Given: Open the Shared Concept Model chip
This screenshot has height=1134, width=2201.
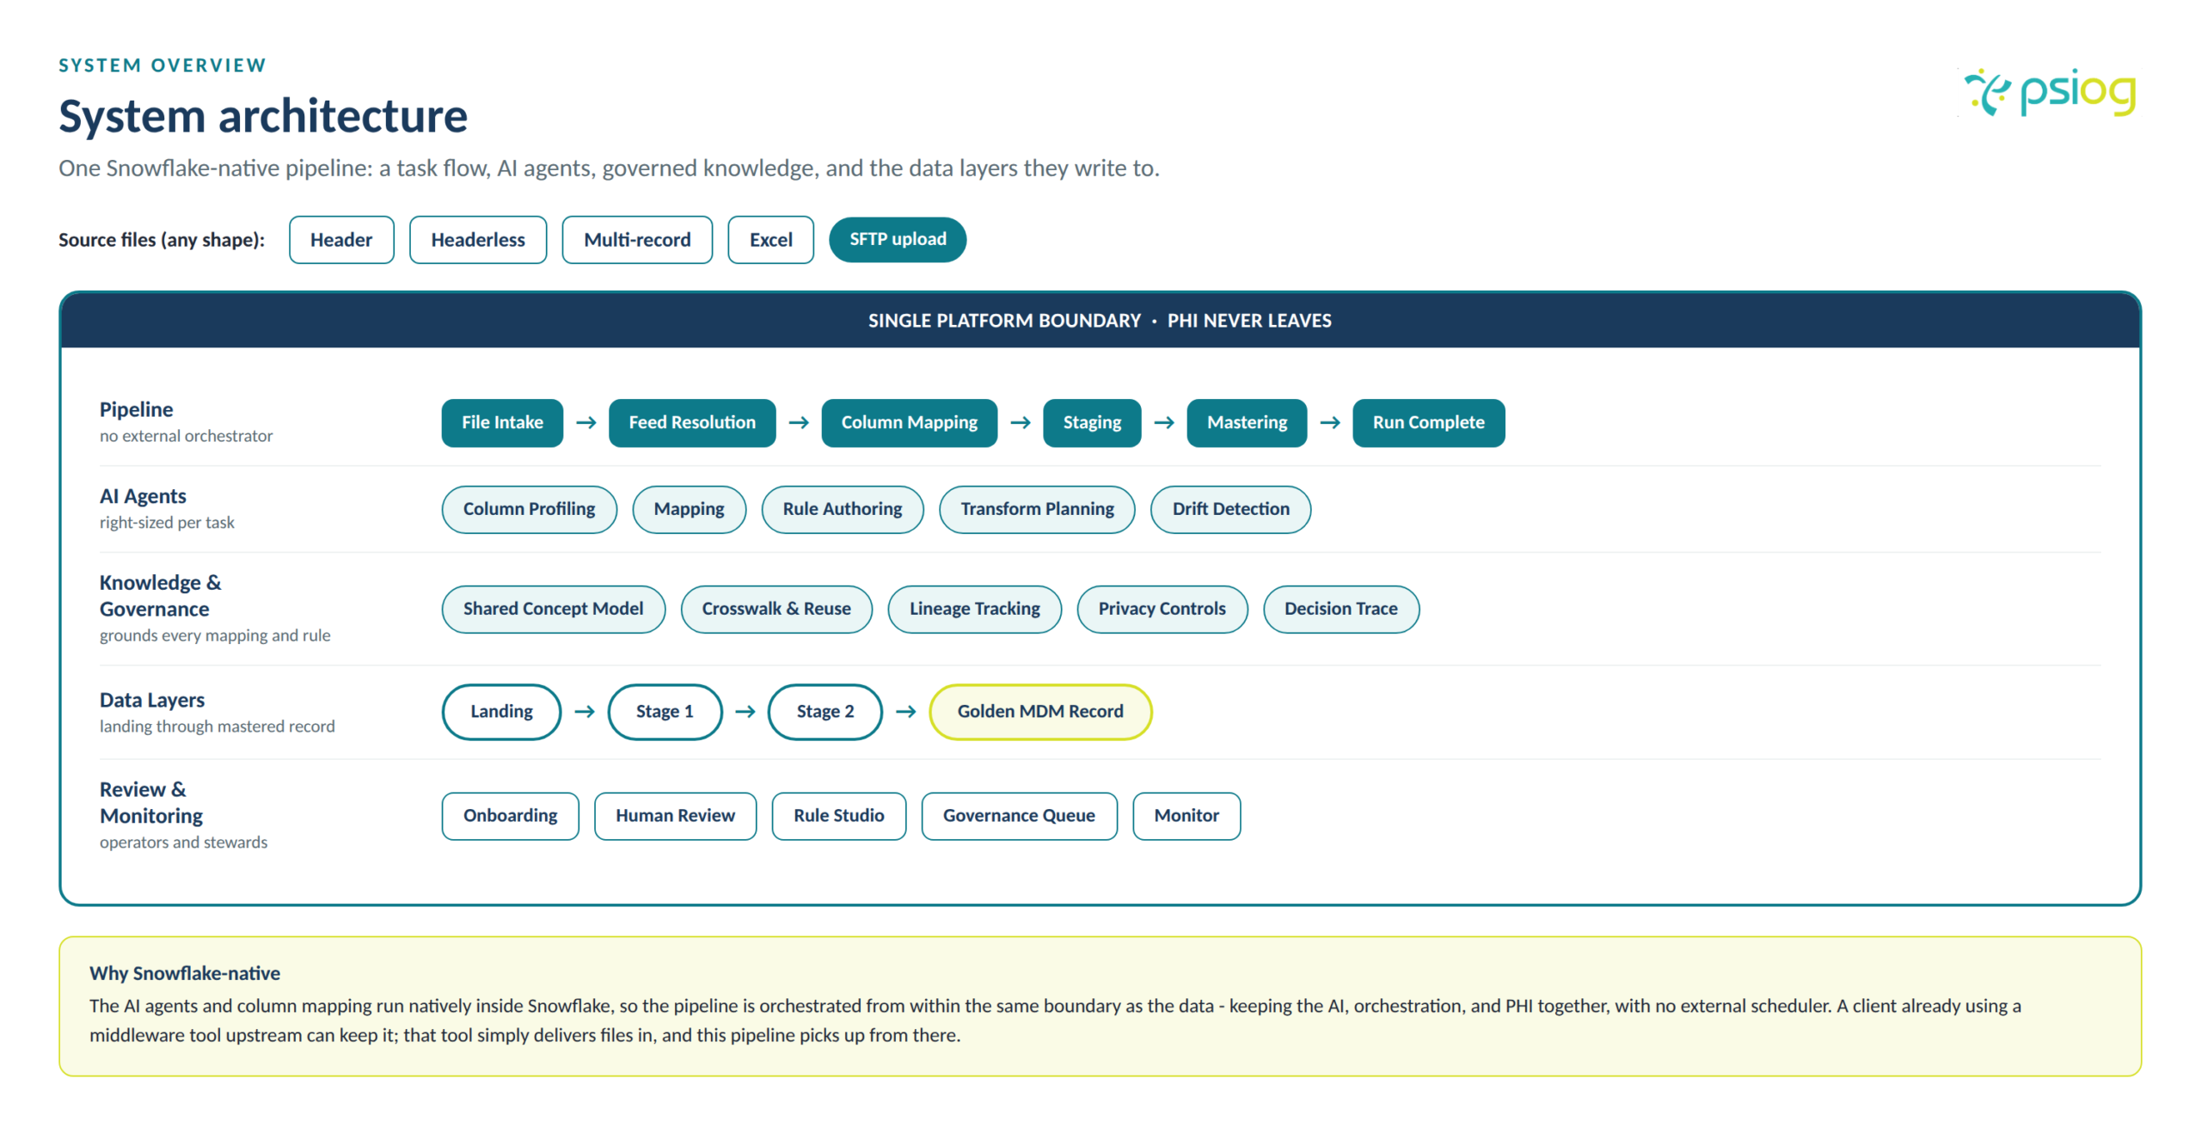Looking at the screenshot, I should pos(553,609).
